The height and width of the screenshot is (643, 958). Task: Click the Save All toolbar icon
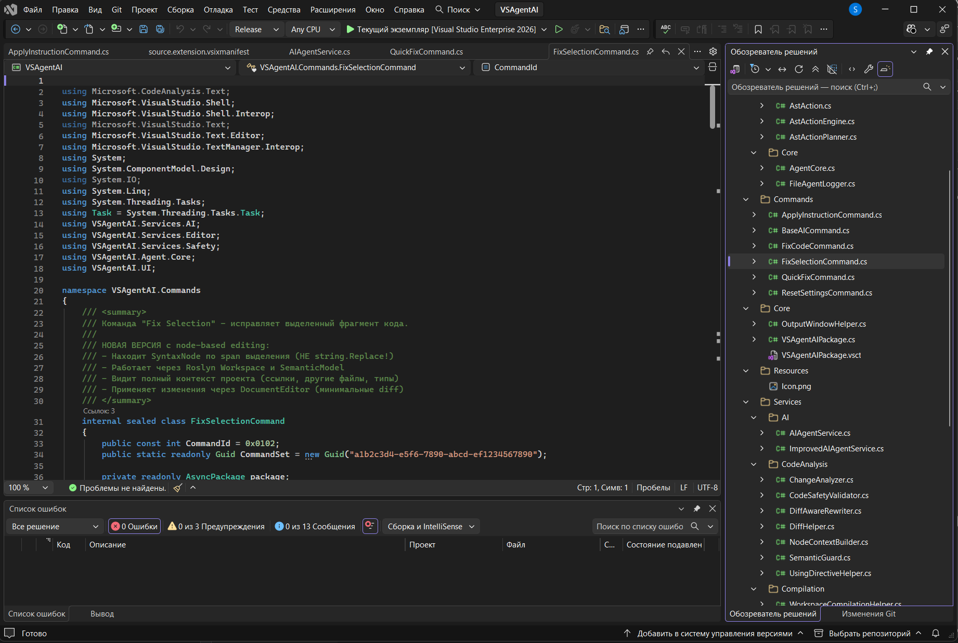point(160,30)
